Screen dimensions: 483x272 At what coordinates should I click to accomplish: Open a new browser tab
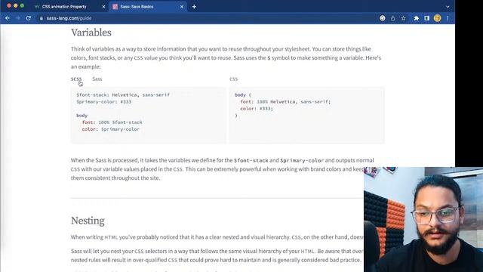click(x=194, y=7)
